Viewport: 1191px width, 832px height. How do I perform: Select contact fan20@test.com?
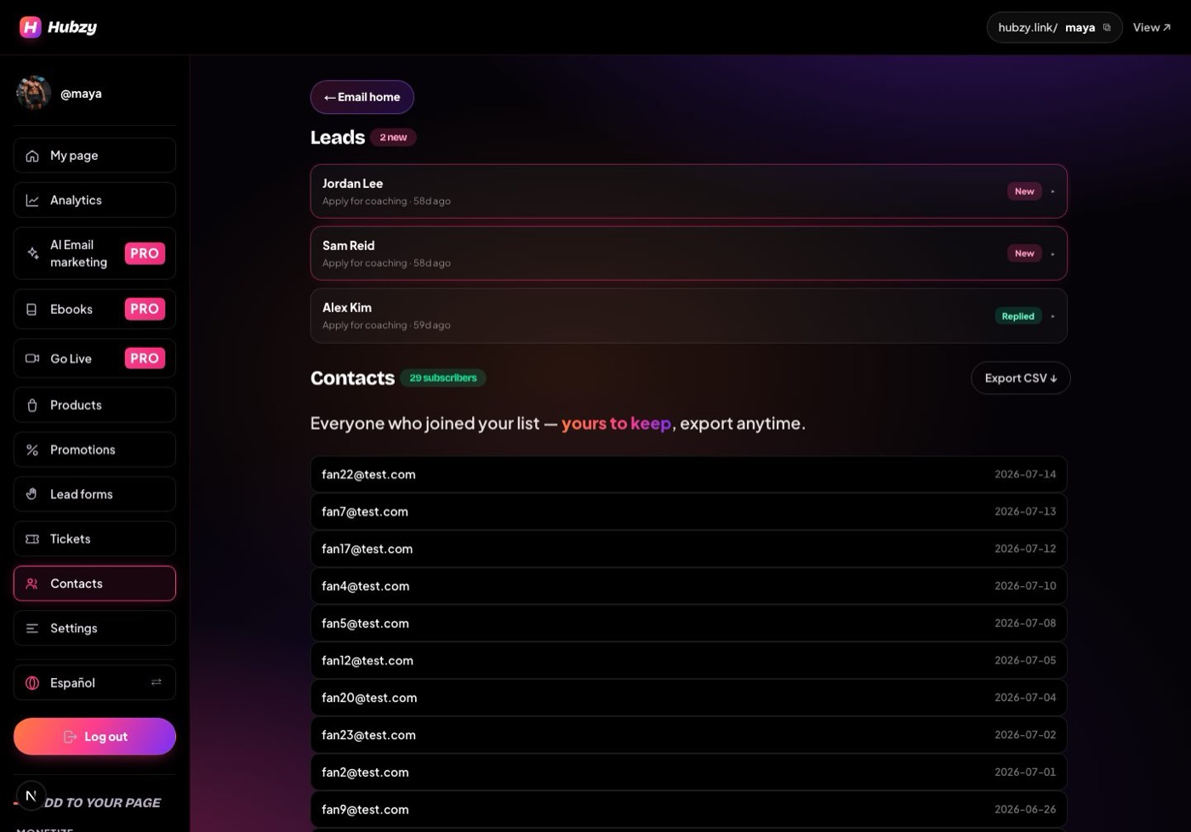click(689, 698)
